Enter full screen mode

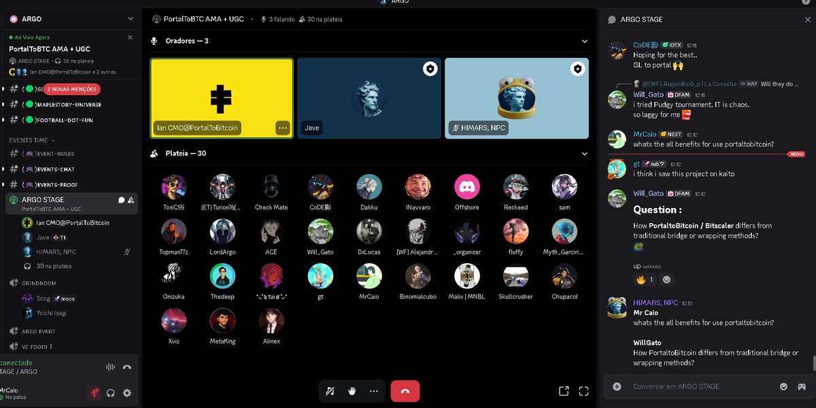tap(583, 391)
